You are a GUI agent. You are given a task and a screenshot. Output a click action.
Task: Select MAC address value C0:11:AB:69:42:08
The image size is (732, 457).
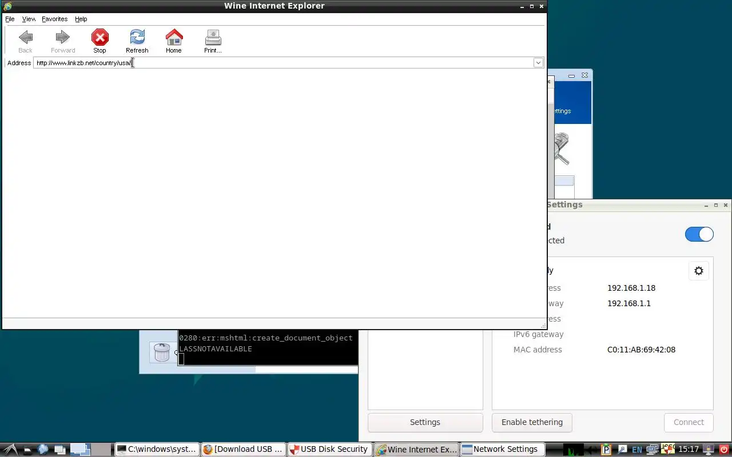[x=641, y=350]
